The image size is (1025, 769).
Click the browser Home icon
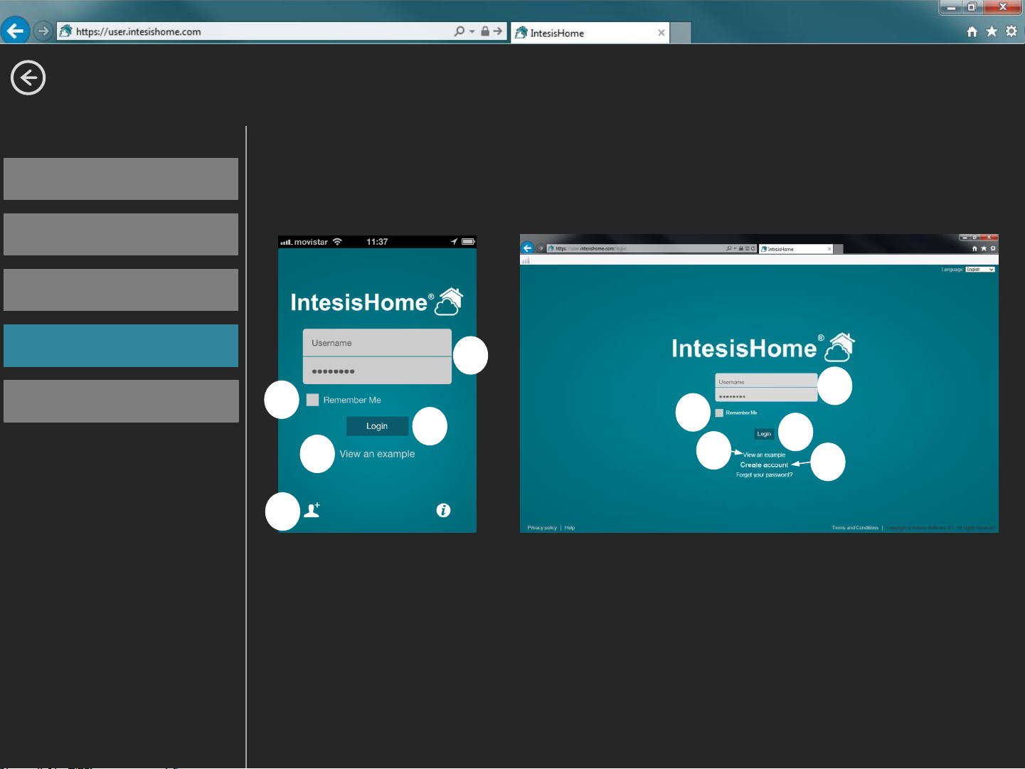pyautogui.click(x=972, y=31)
